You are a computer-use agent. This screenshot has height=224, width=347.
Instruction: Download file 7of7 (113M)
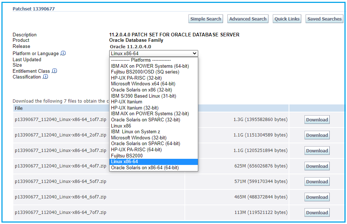click(317, 212)
